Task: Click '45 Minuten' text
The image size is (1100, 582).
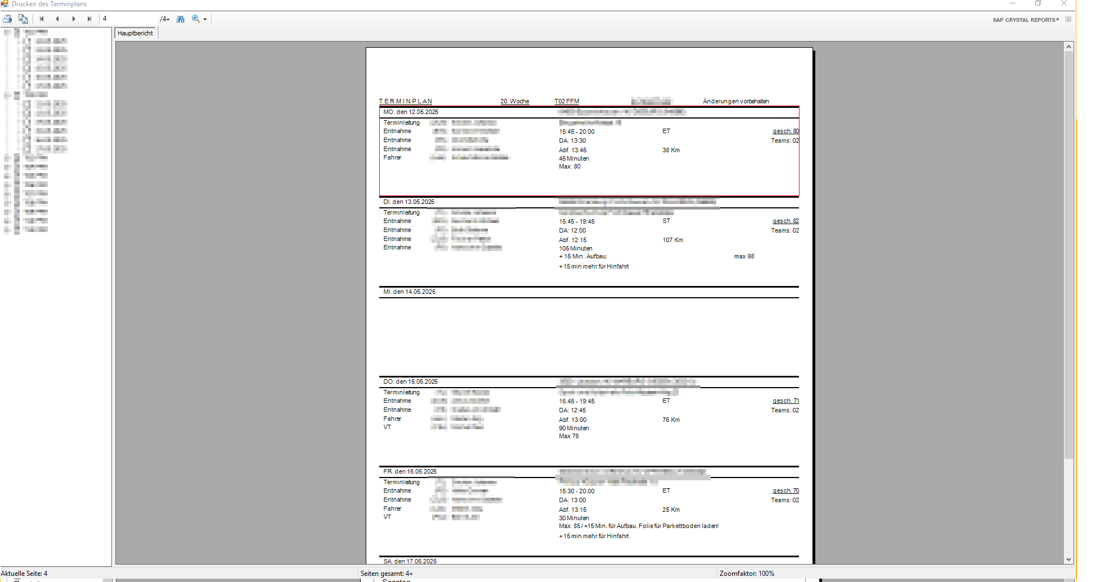Action: click(x=574, y=159)
